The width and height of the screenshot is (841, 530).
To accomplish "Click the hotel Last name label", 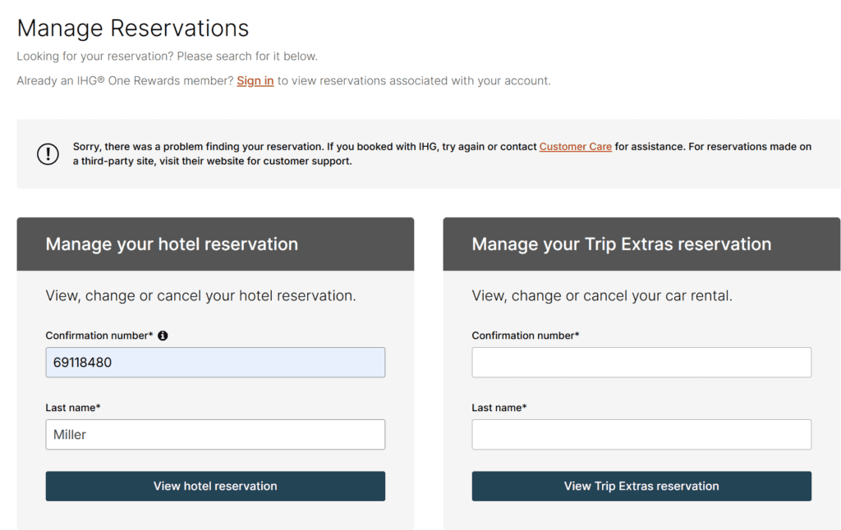I will (x=73, y=408).
